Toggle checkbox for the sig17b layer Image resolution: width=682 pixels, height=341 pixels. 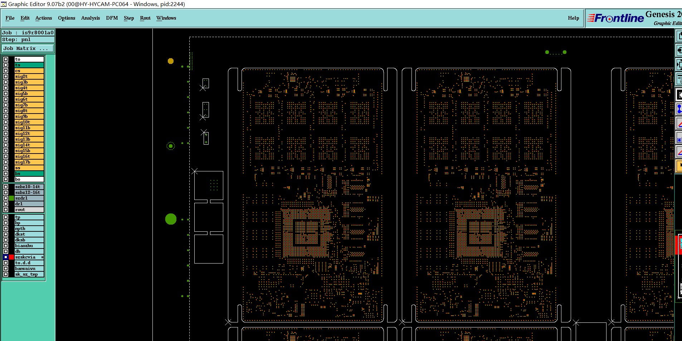(6, 162)
